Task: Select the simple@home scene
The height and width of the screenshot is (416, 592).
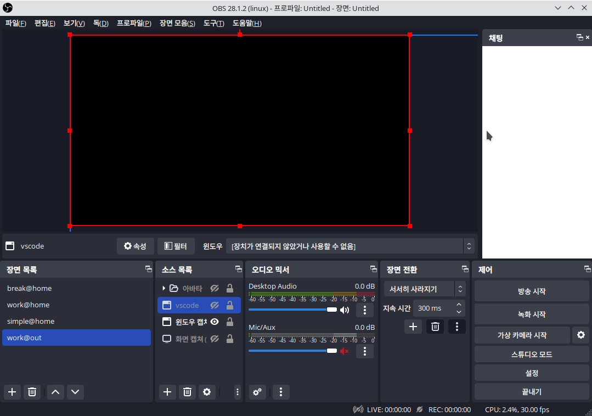Action: coord(77,321)
